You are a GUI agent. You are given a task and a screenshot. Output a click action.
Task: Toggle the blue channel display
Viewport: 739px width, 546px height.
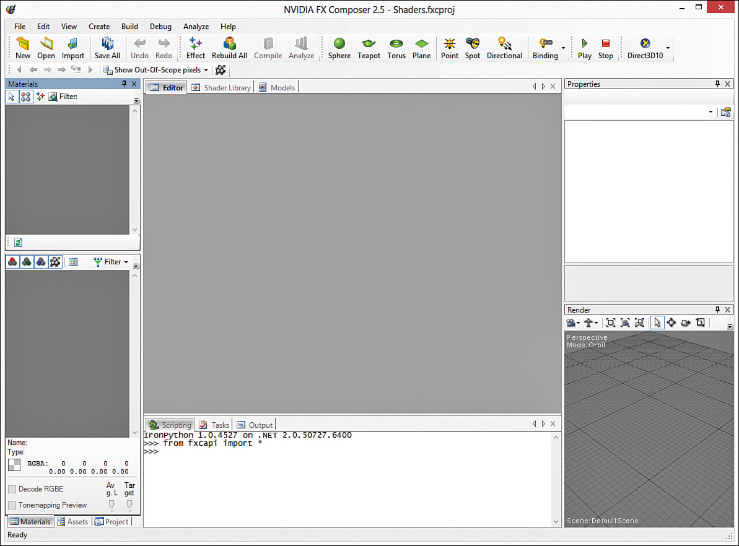41,262
